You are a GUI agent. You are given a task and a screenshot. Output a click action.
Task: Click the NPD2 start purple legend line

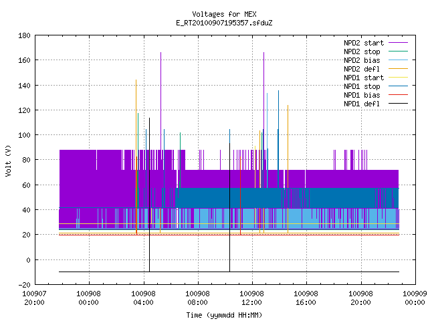[x=398, y=43]
